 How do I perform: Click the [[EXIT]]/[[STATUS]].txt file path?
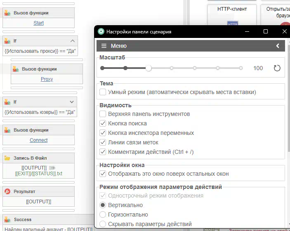coord(38,174)
